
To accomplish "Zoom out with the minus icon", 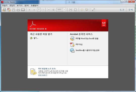I will (x=49, y=10).
